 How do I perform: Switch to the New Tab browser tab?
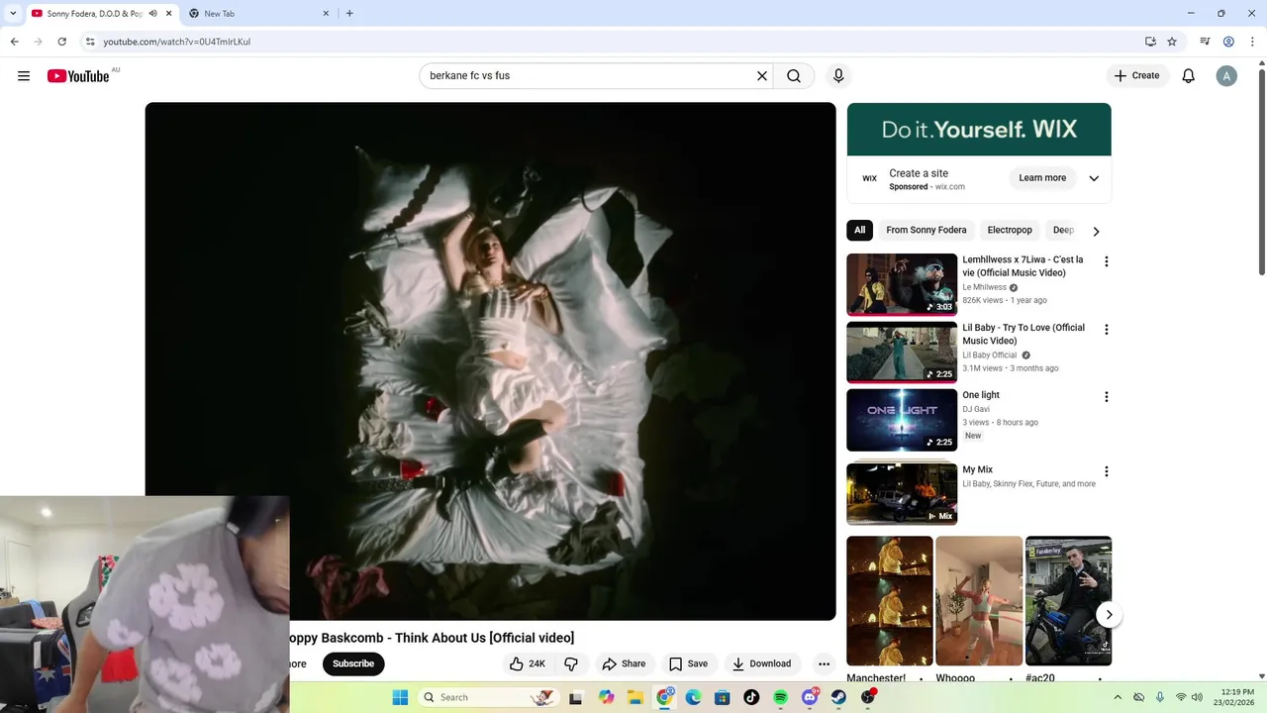tap(257, 14)
